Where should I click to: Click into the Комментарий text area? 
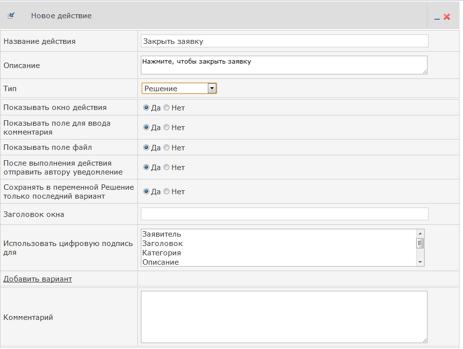point(284,317)
